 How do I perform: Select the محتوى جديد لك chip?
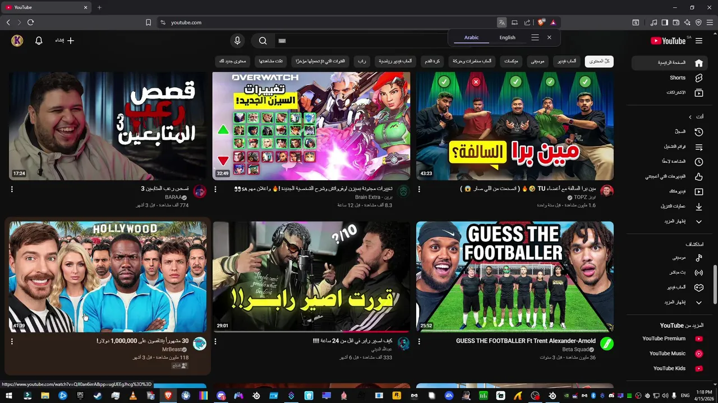pyautogui.click(x=233, y=61)
